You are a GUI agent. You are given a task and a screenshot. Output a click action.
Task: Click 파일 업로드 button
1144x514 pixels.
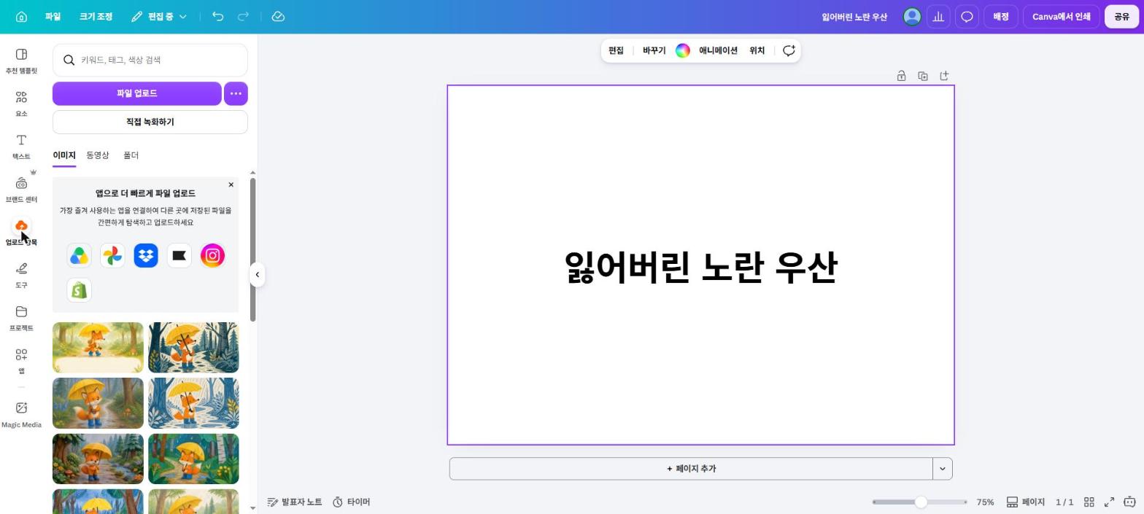pos(137,93)
